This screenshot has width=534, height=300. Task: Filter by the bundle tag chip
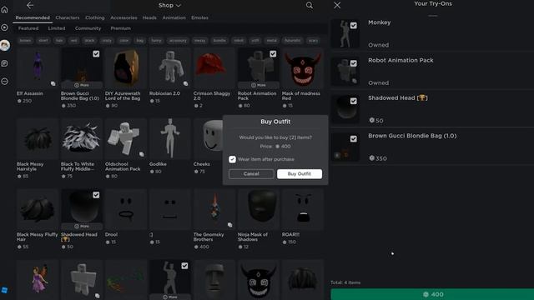coord(219,41)
